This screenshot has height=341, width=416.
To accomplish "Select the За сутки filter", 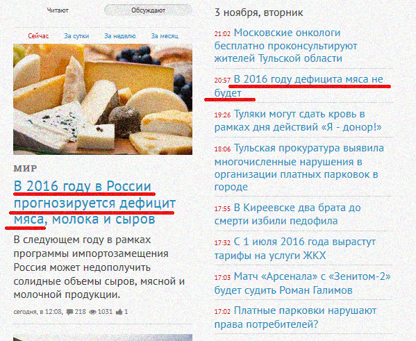I will tap(76, 36).
